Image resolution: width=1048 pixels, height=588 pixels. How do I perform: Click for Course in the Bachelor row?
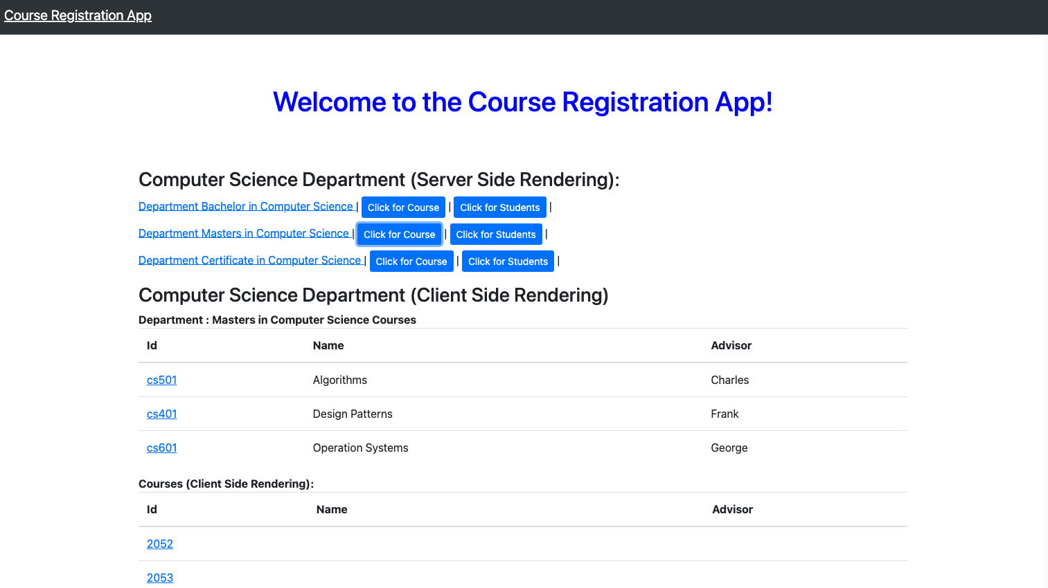(403, 208)
